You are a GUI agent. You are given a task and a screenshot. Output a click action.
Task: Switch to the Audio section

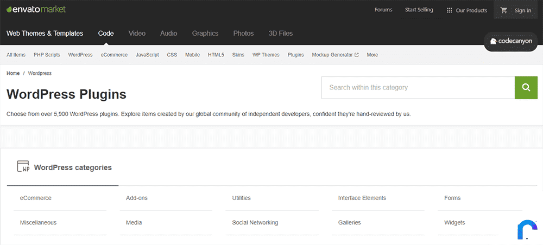click(x=169, y=34)
